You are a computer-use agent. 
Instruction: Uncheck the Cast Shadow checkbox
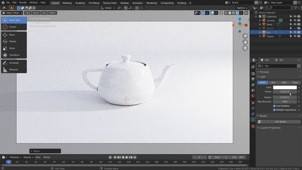[x=274, y=106]
